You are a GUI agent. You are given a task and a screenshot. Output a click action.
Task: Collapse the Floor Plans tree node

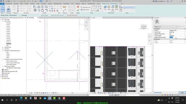click(x=3, y=21)
